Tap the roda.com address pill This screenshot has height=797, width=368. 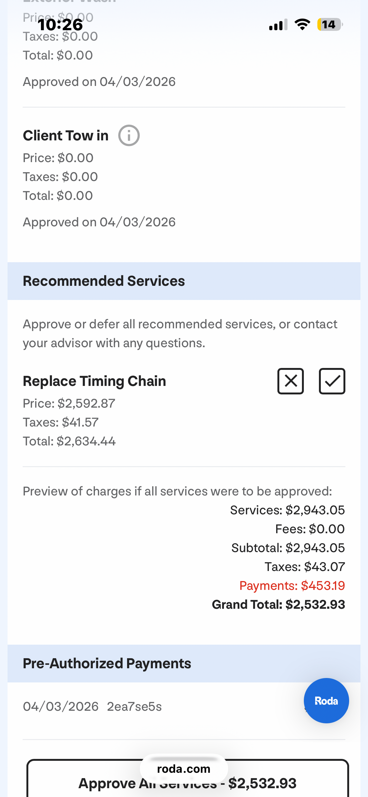point(184,769)
